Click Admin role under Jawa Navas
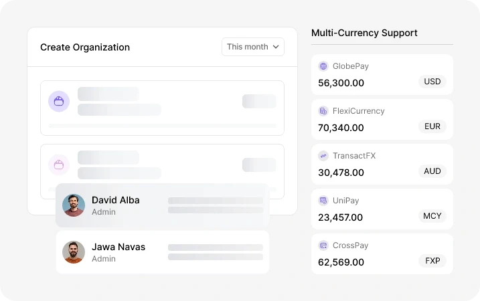The image size is (480, 301). pyautogui.click(x=104, y=259)
